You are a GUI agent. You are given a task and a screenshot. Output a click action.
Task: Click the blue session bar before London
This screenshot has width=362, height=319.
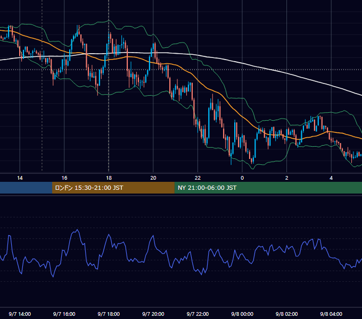tap(26, 188)
